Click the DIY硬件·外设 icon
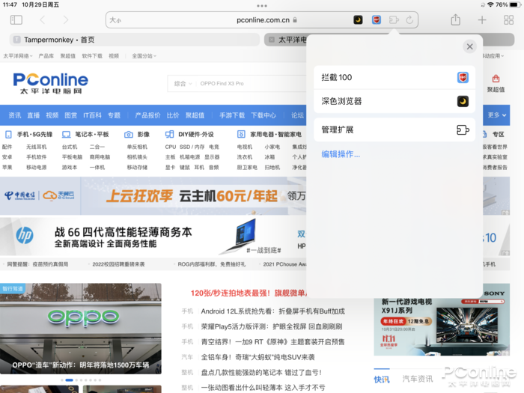This screenshot has width=524, height=393. [x=169, y=134]
